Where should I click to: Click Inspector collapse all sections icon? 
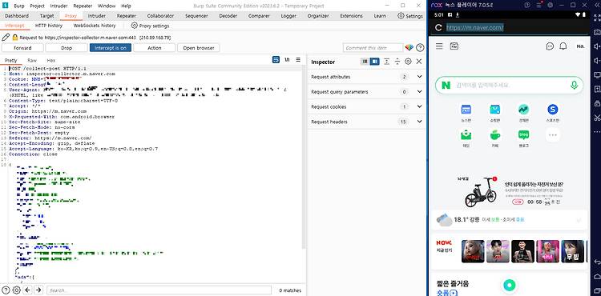click(397, 62)
